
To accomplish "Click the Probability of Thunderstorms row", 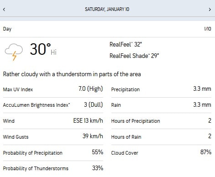I will [53, 168].
